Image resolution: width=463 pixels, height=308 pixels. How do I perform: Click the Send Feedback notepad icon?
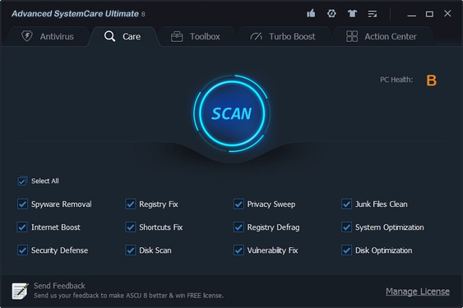[20, 291]
